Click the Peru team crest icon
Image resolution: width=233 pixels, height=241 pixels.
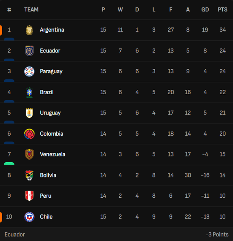29,196
